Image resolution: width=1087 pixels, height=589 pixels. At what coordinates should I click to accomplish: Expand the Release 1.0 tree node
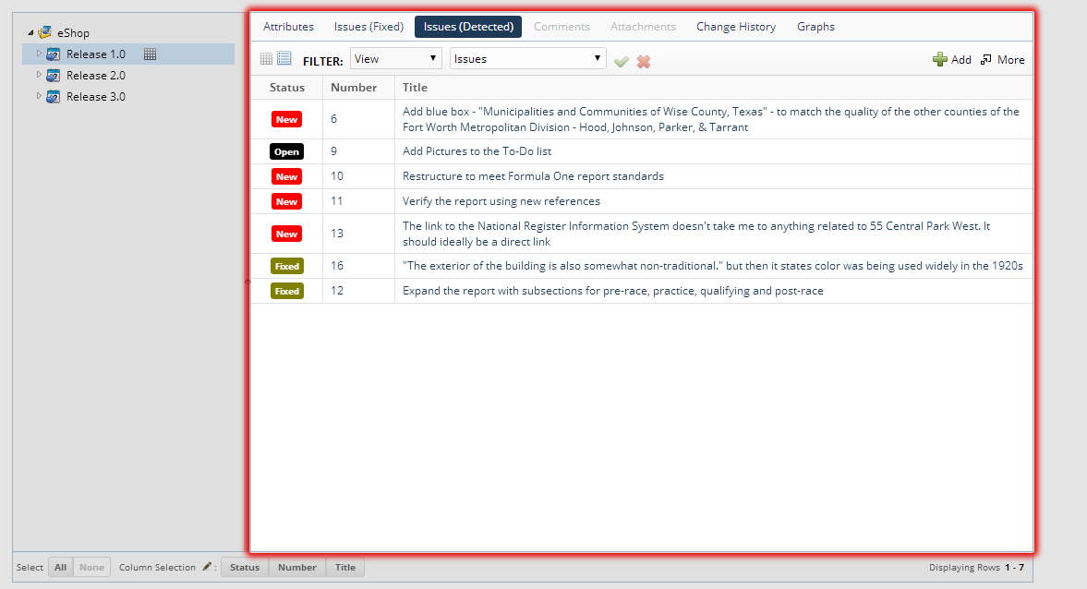pyautogui.click(x=39, y=54)
